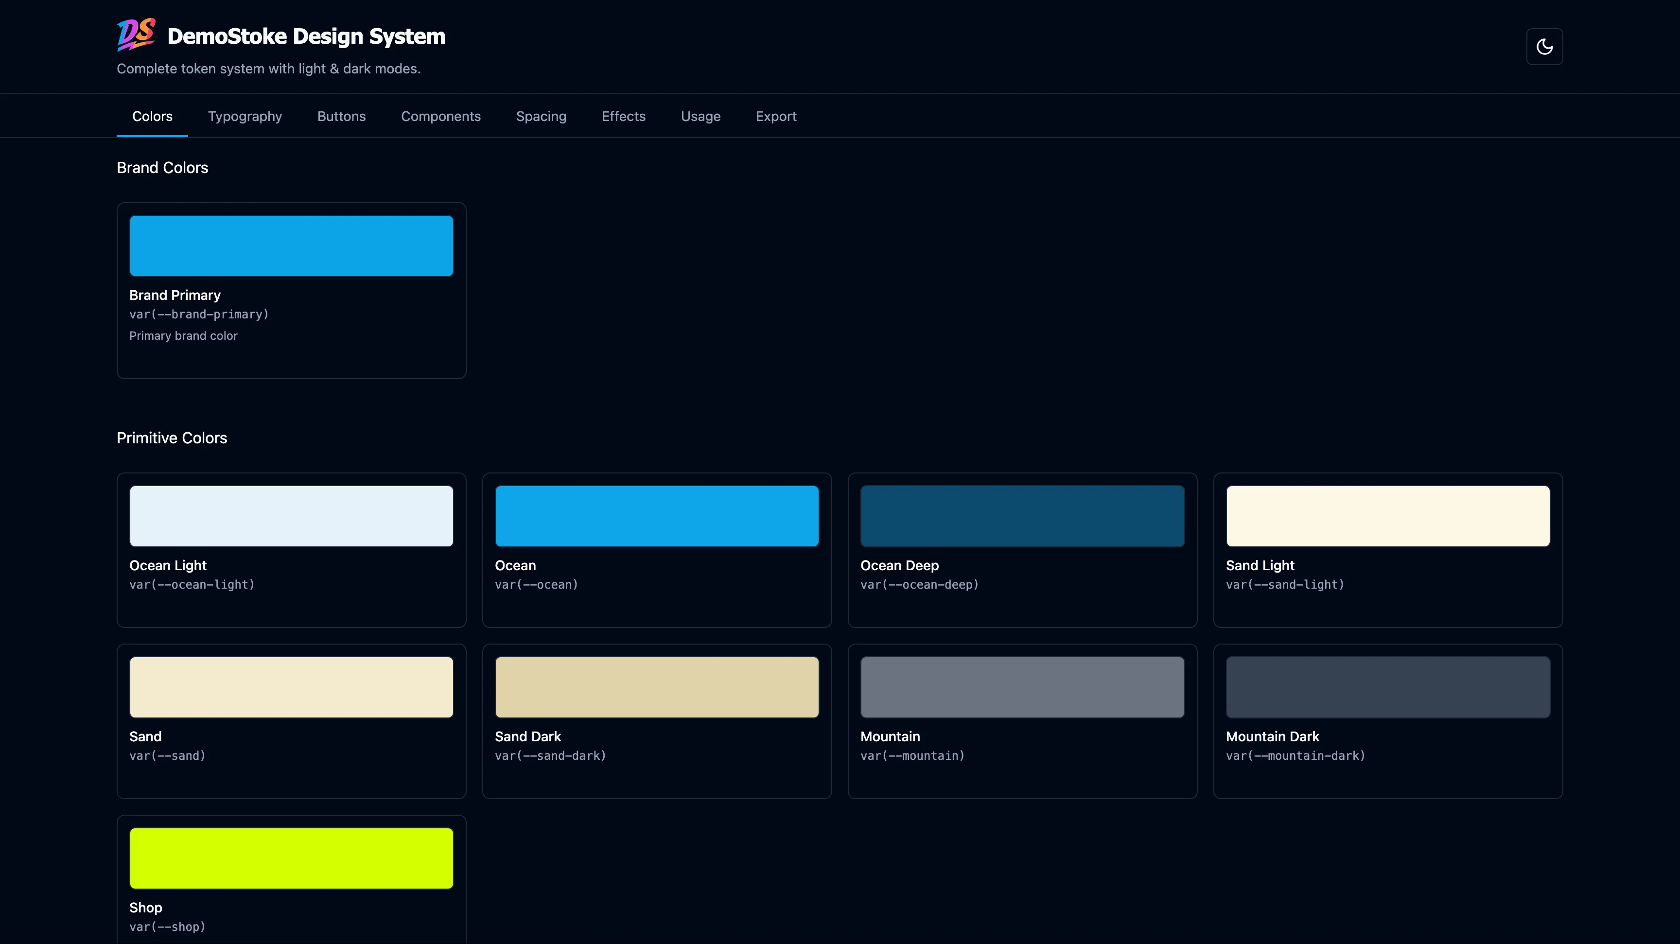Click the Sand Light color swatch
1680x944 pixels.
click(1388, 515)
